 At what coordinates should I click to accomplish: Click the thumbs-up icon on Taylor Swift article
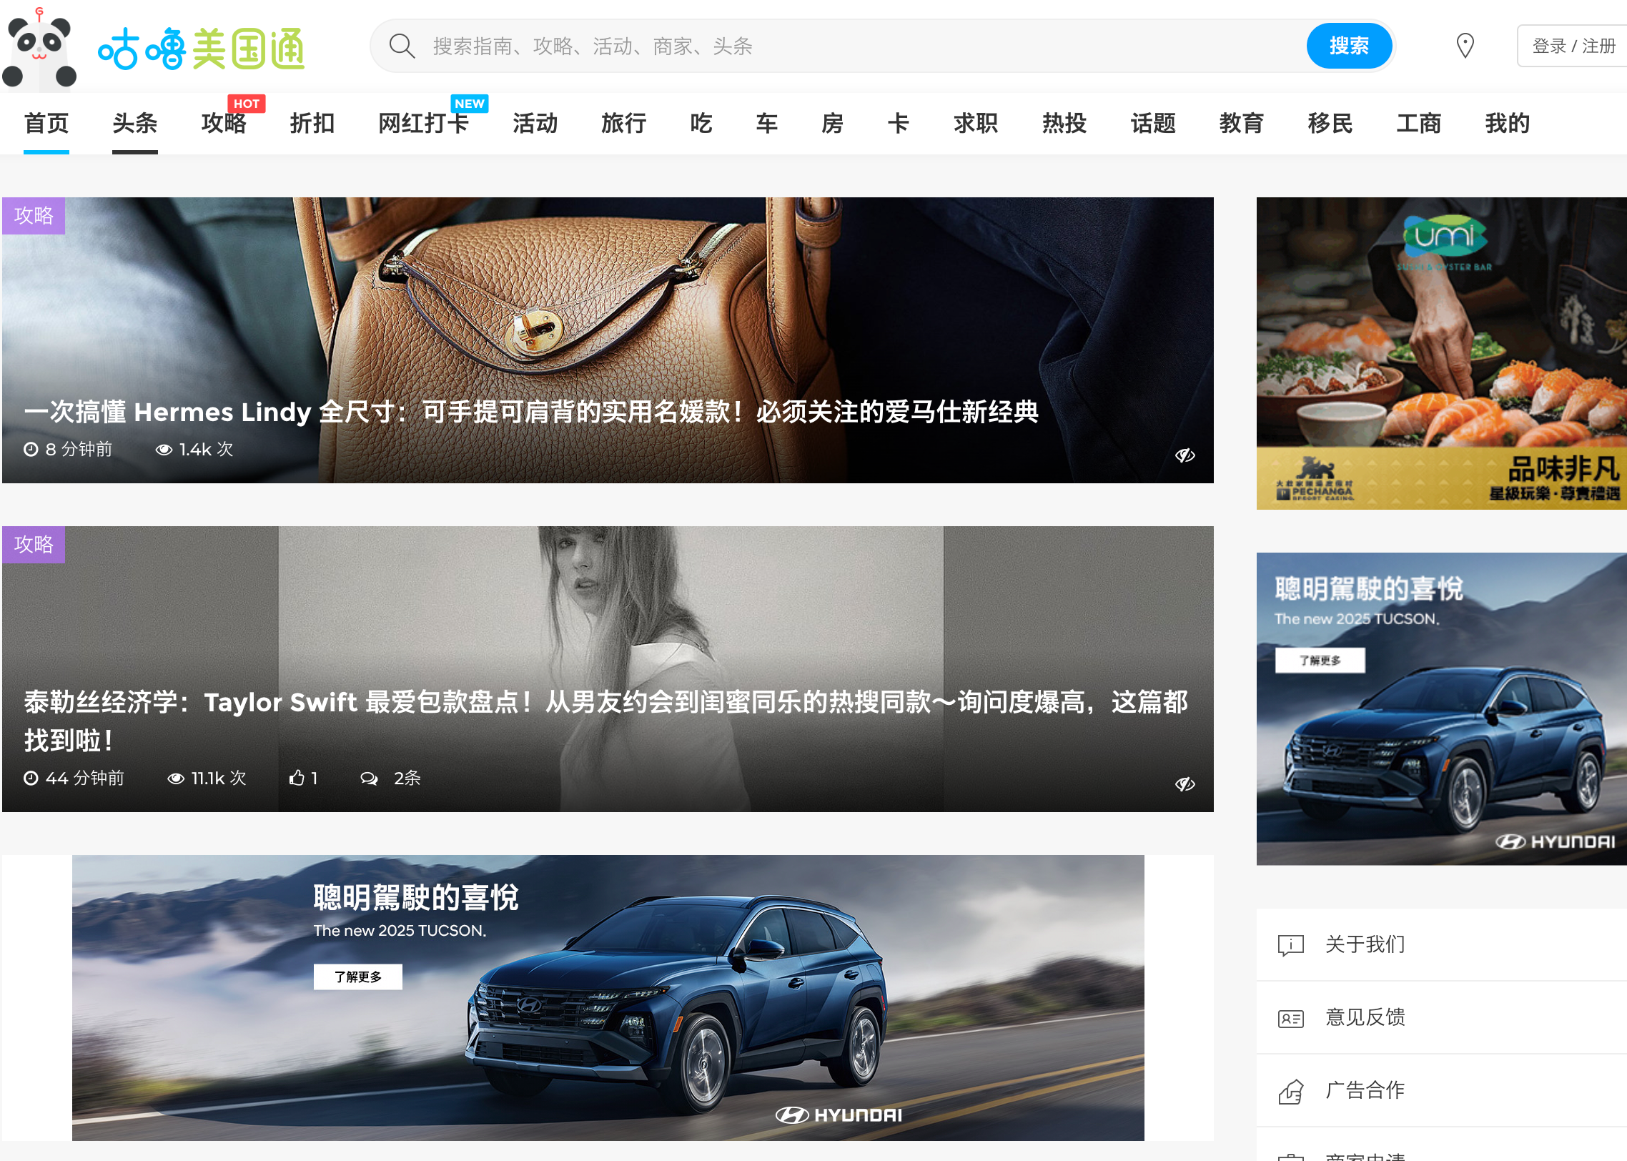(297, 778)
